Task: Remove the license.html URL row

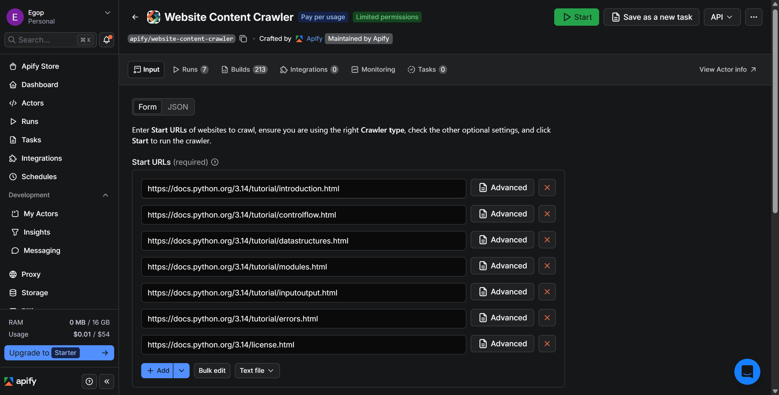Action: point(547,344)
